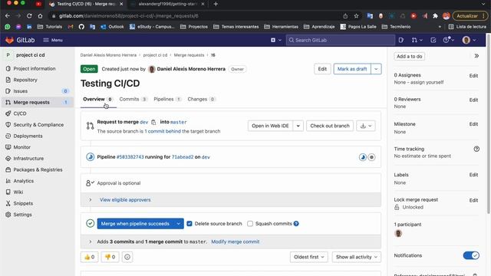
Task: Open the Menu hamburger icon
Action: [46, 40]
